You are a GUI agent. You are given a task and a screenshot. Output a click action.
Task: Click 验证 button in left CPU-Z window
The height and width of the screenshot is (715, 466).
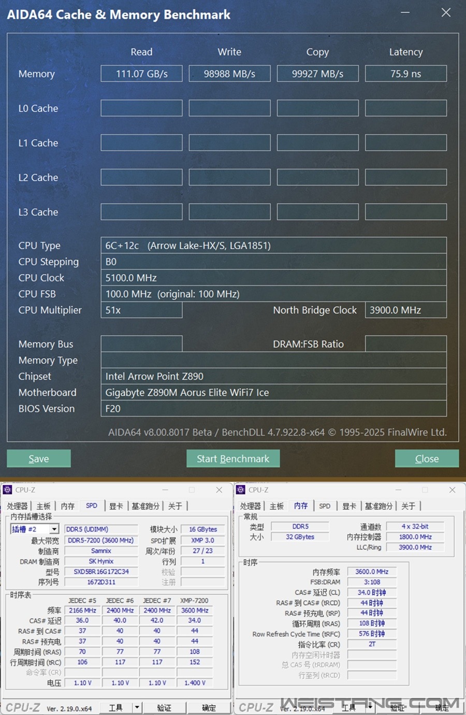(164, 707)
